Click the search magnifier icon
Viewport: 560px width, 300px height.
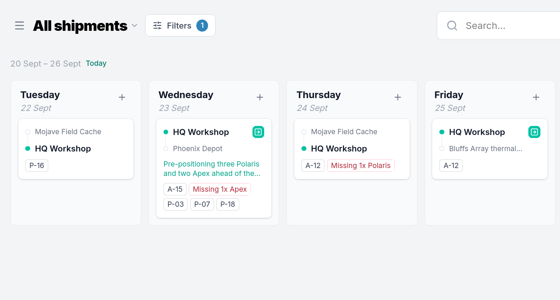452,26
